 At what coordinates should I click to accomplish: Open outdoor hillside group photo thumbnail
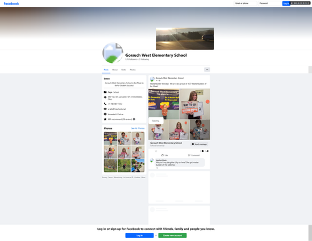click(x=110, y=166)
